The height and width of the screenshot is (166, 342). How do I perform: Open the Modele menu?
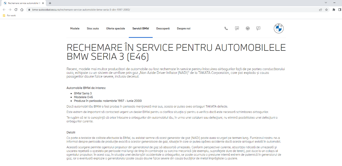point(75,29)
